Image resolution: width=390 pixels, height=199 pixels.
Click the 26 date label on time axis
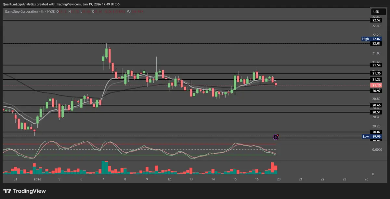tap(366, 179)
